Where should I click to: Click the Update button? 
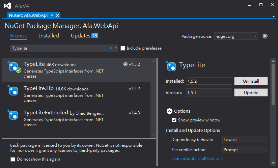coord(251,92)
